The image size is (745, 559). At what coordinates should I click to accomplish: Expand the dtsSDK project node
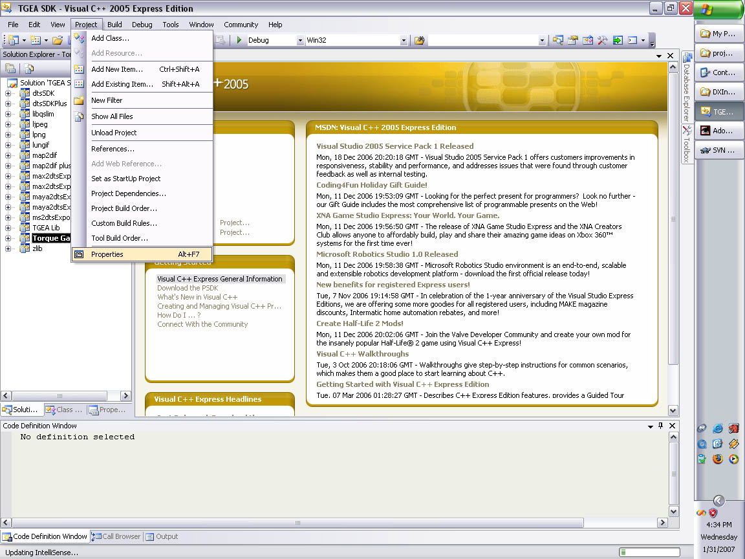click(8, 93)
